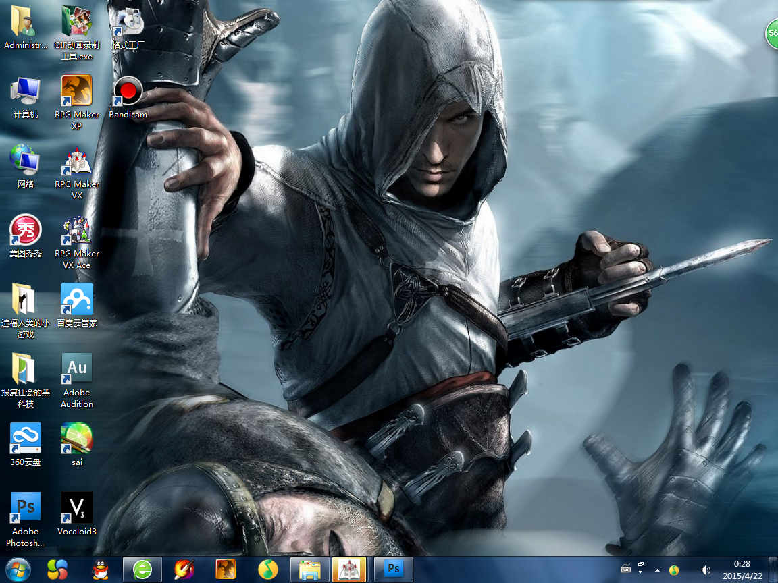
Task: Select the RPG Maker VX desktop shortcut
Action: pyautogui.click(x=77, y=172)
